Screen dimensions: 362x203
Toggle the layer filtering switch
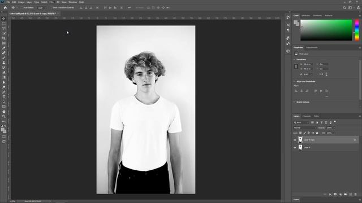(x=335, y=122)
